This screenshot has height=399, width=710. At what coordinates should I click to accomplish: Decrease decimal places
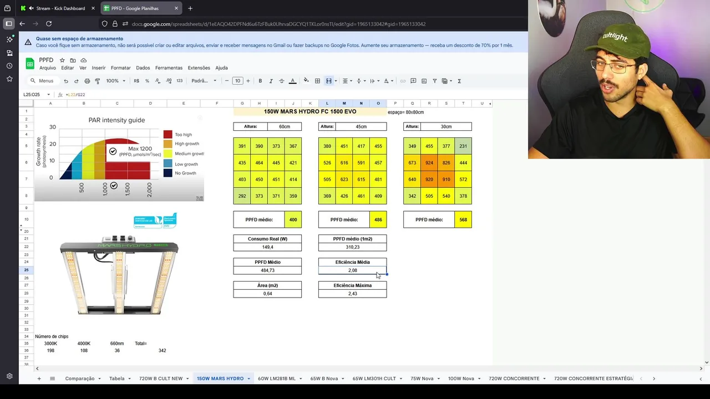pos(158,81)
